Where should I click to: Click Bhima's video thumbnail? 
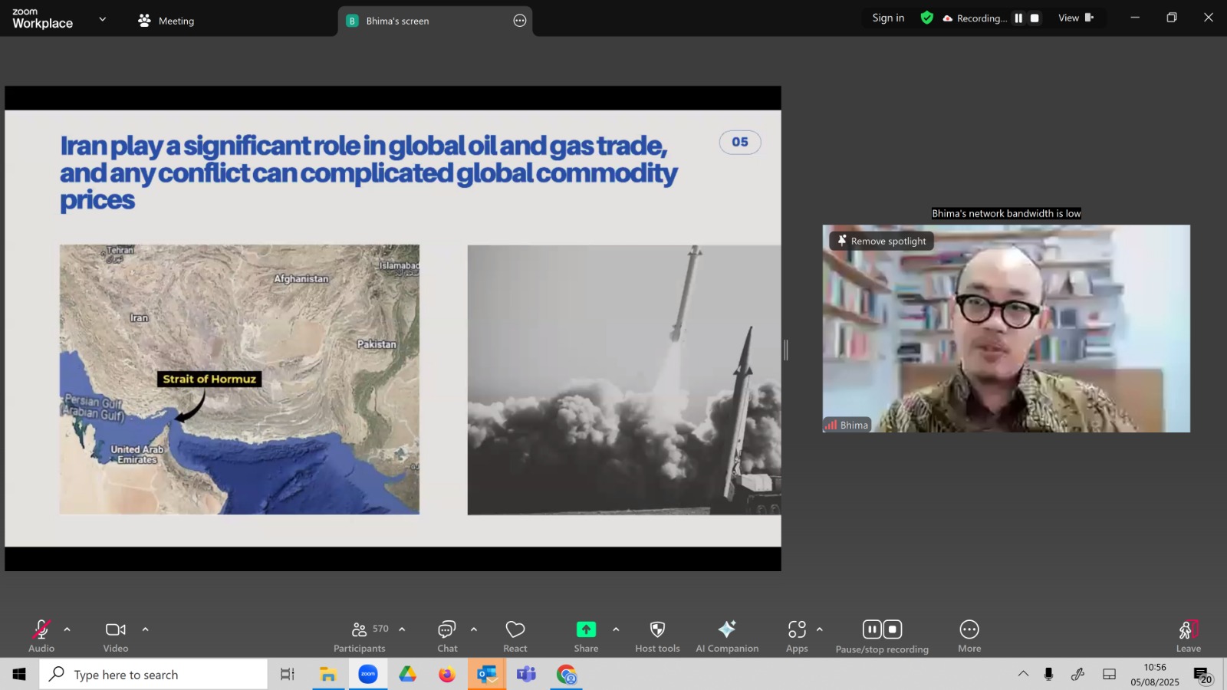(x=1006, y=328)
